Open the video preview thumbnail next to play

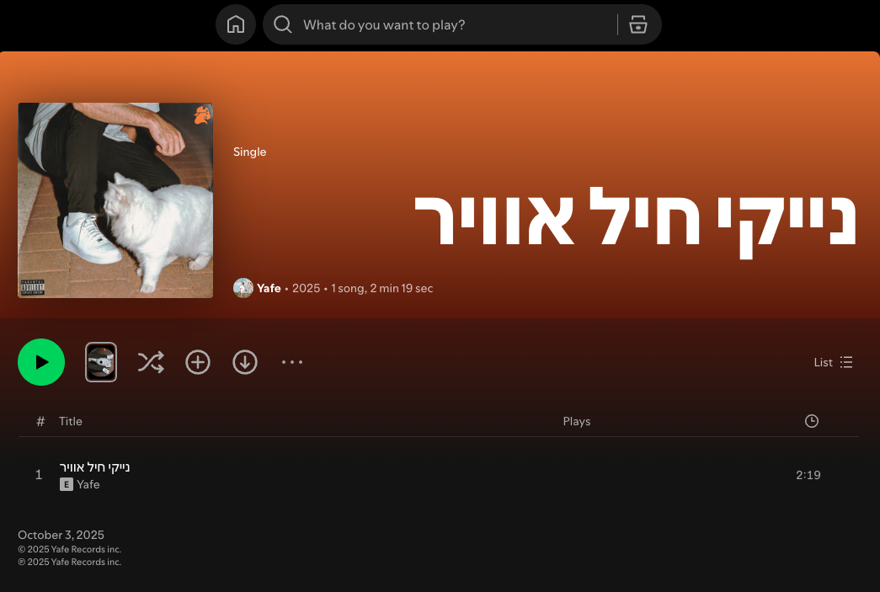click(101, 362)
